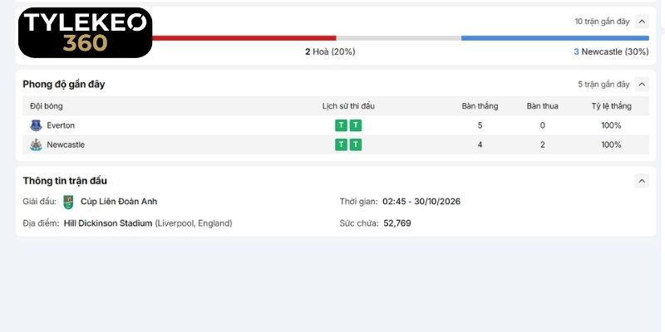The width and height of the screenshot is (665, 332).
Task: Click Newcastle's 100% win rate cell
Action: click(611, 144)
